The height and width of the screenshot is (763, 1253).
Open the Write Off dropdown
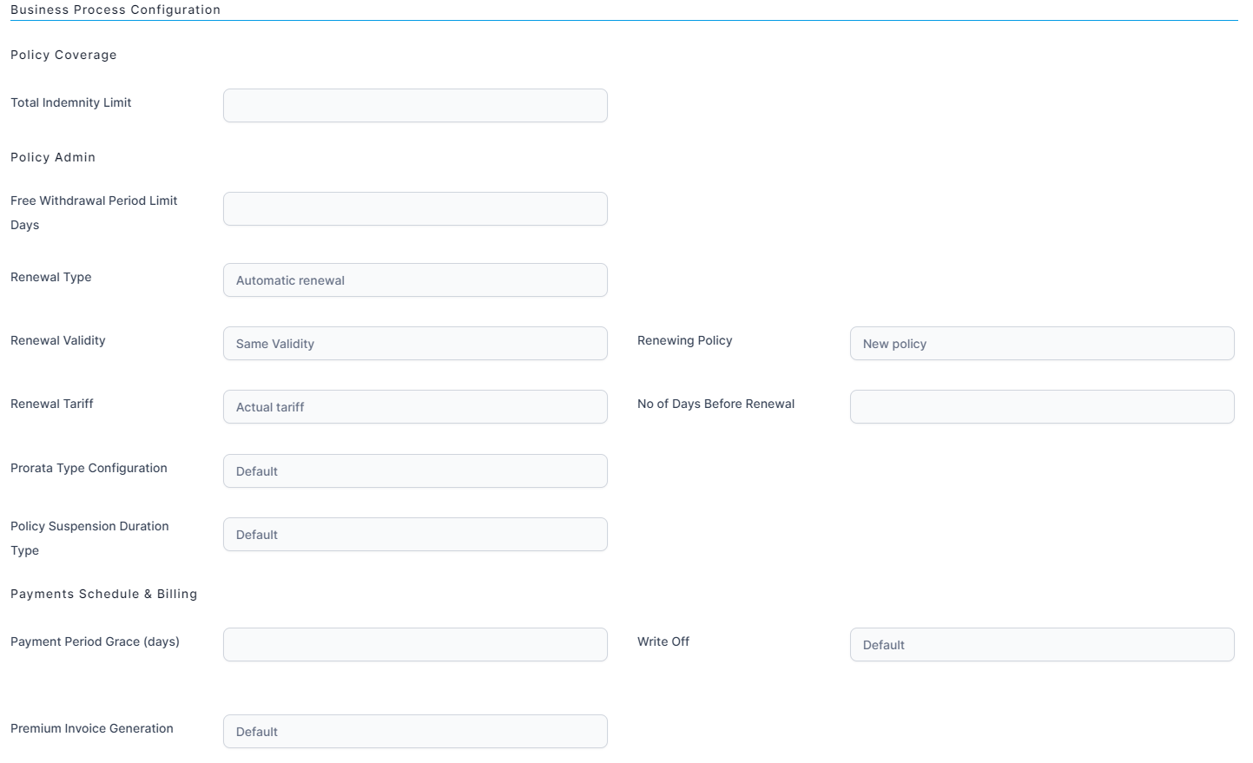tap(1041, 645)
